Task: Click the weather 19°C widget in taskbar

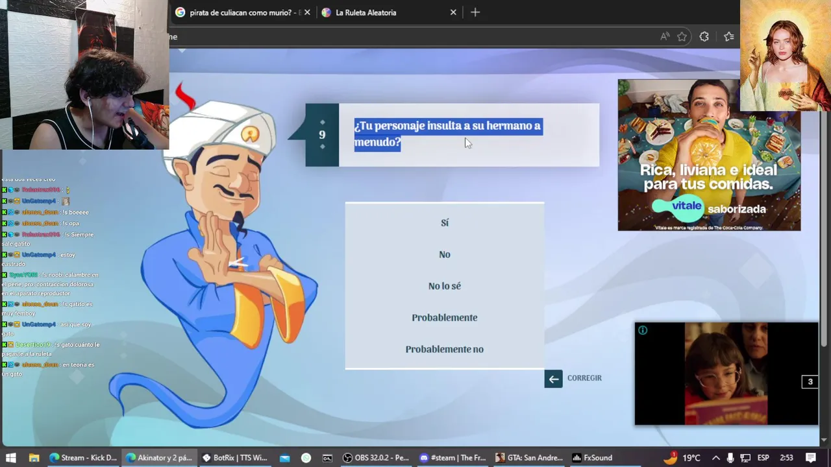Action: (682, 457)
